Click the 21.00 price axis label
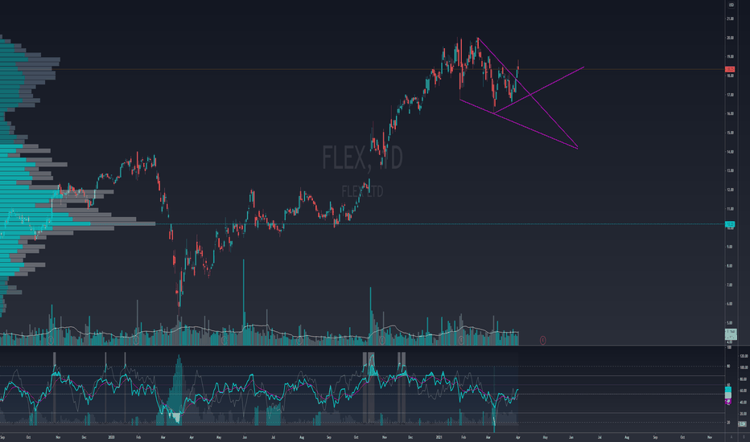 [x=731, y=18]
